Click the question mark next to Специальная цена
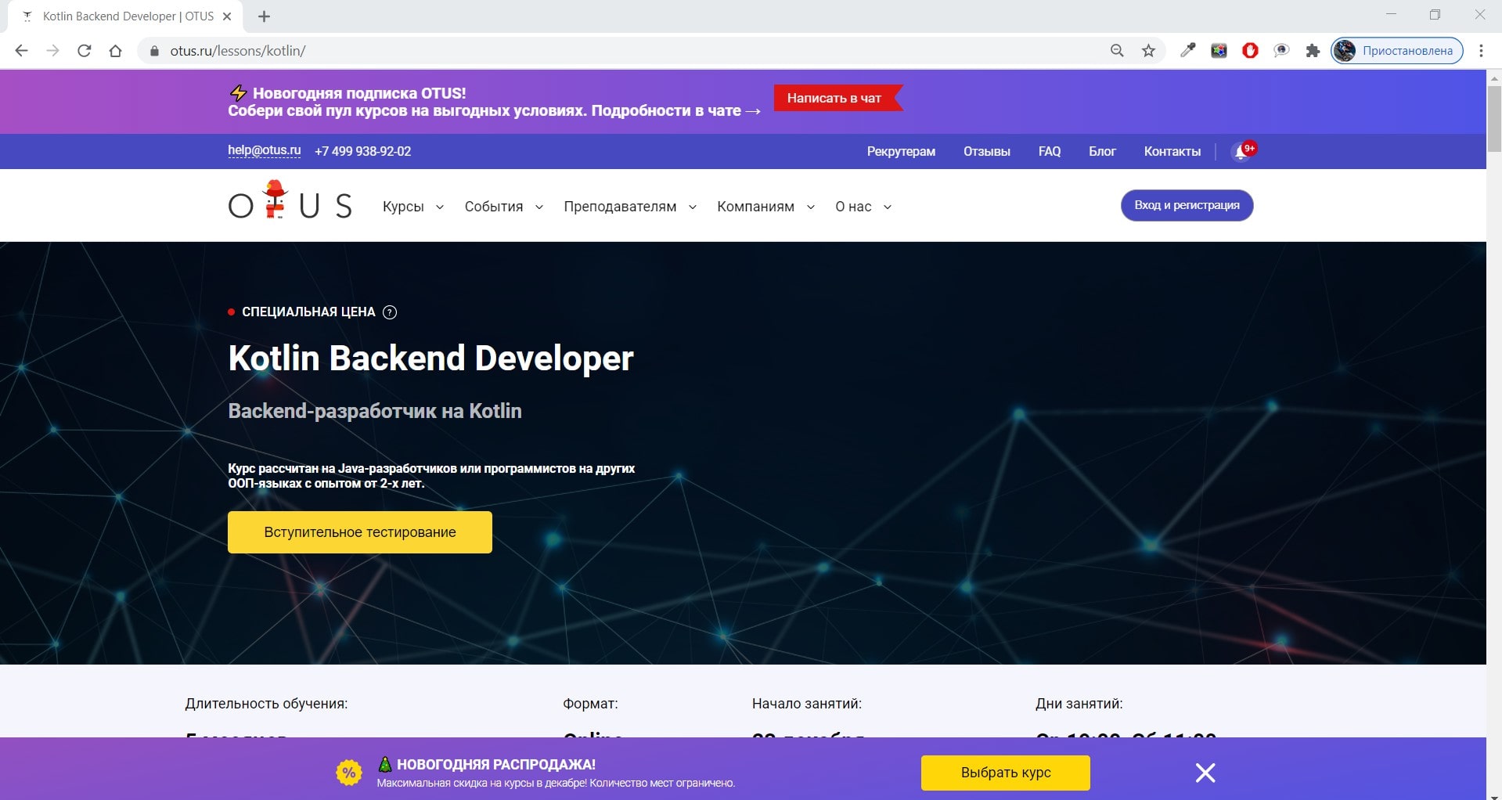The image size is (1502, 800). [390, 312]
